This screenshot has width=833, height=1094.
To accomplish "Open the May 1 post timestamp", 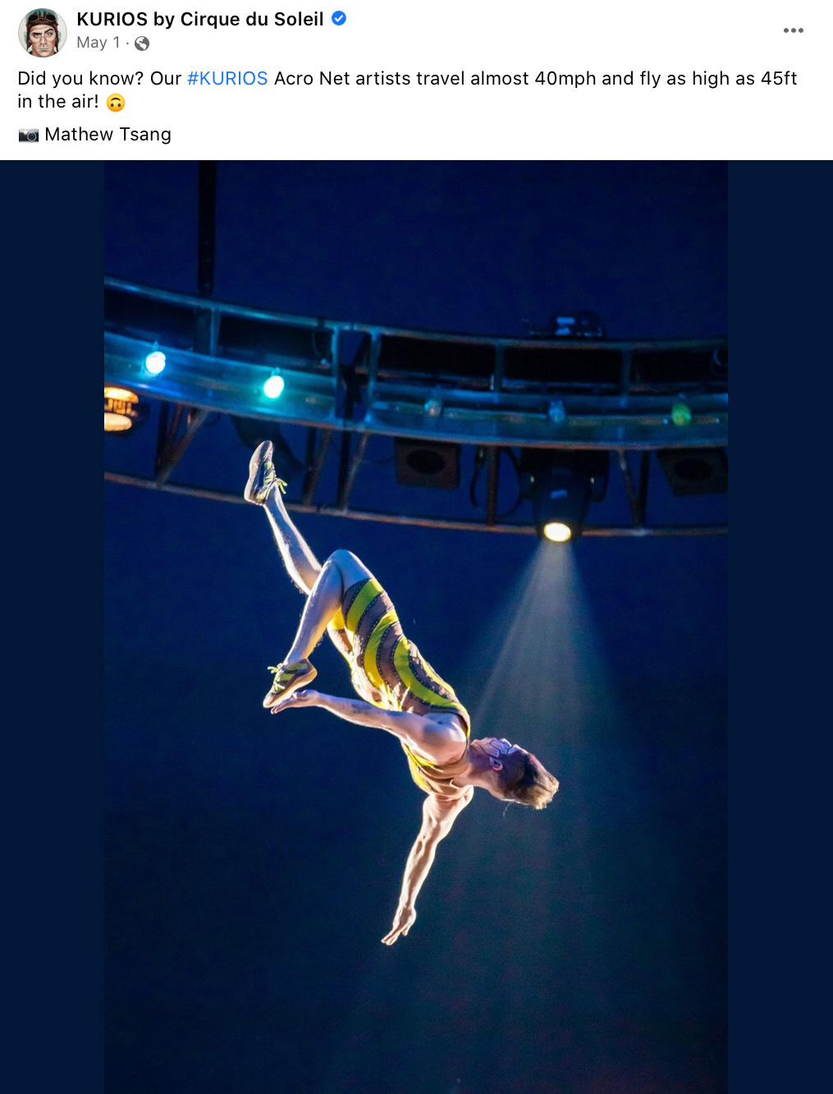I will (x=98, y=43).
